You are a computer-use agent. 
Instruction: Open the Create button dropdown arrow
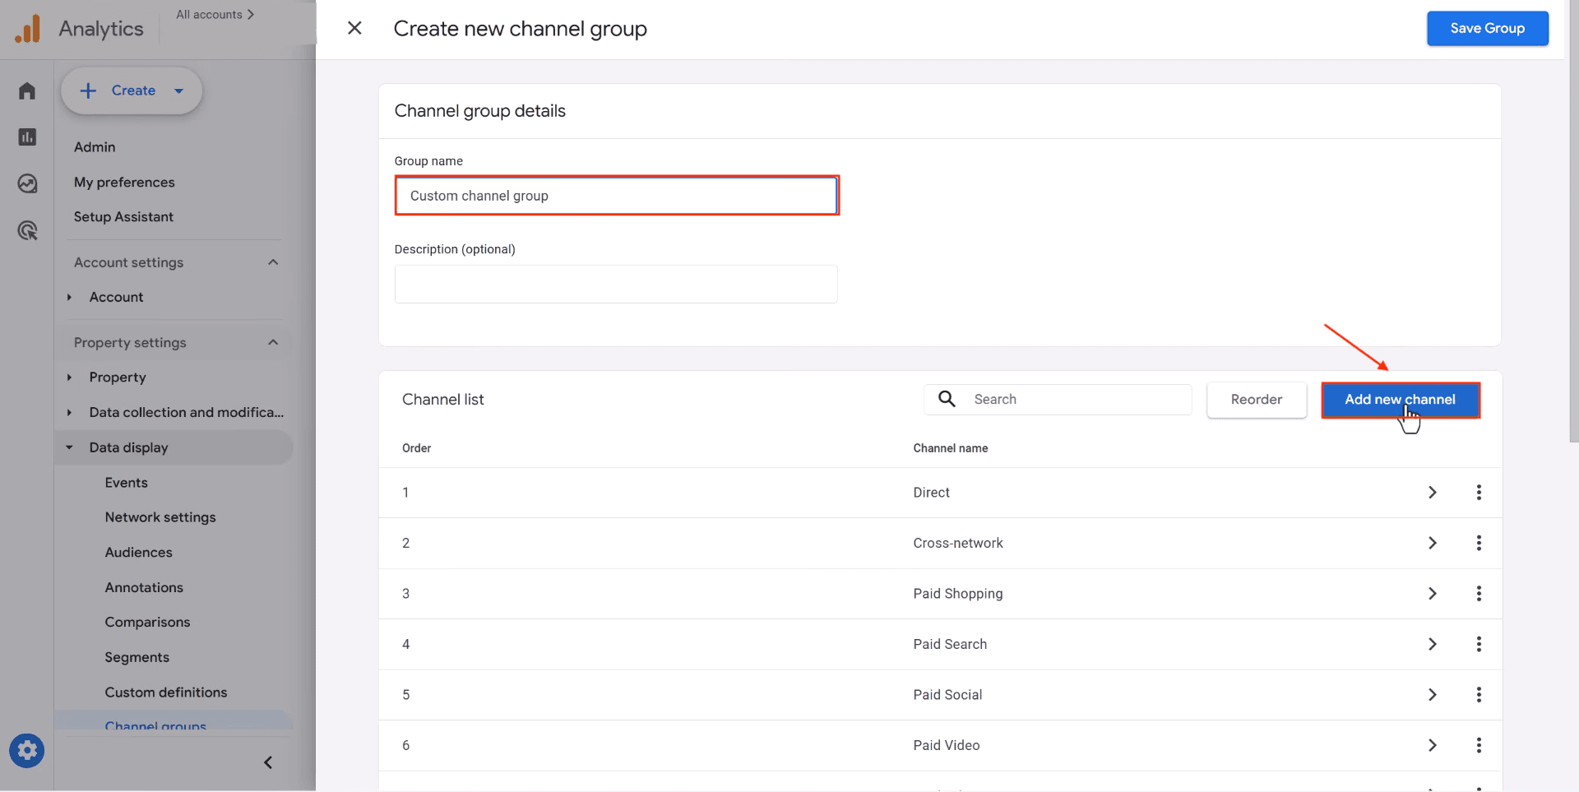[179, 90]
